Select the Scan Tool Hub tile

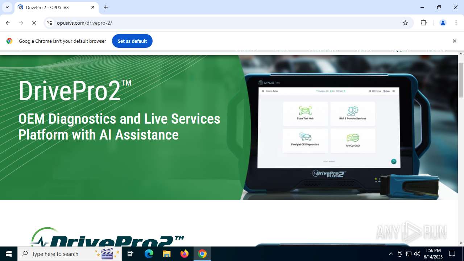305,114
